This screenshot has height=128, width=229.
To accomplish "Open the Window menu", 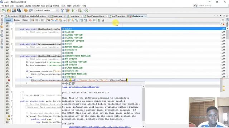I will click(x=77, y=6).
